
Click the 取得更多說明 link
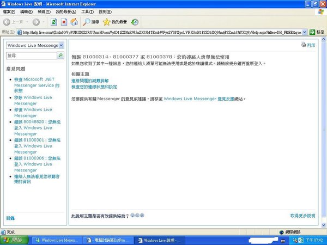point(302,216)
